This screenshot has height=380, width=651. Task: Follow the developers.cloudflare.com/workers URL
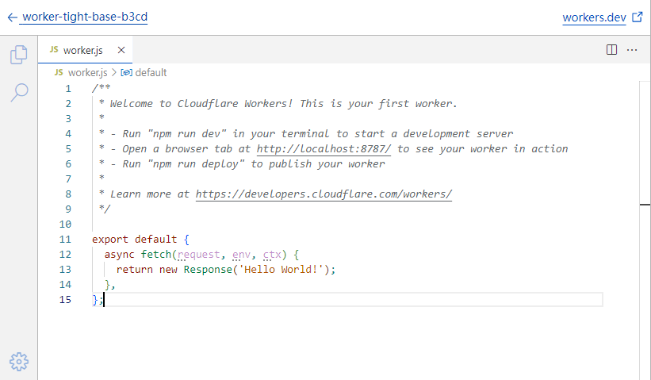click(324, 194)
